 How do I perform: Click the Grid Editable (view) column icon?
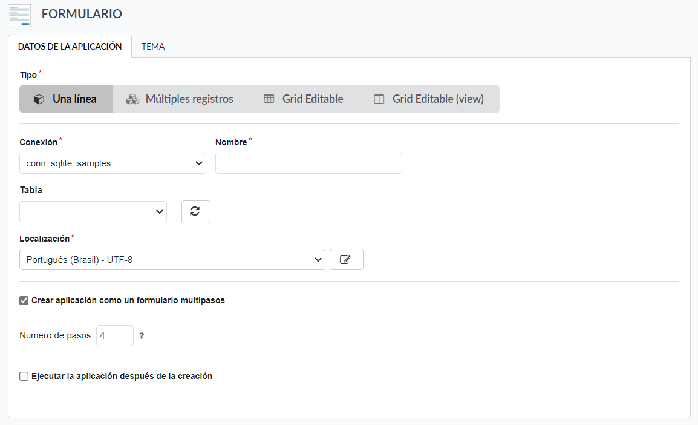click(x=379, y=99)
